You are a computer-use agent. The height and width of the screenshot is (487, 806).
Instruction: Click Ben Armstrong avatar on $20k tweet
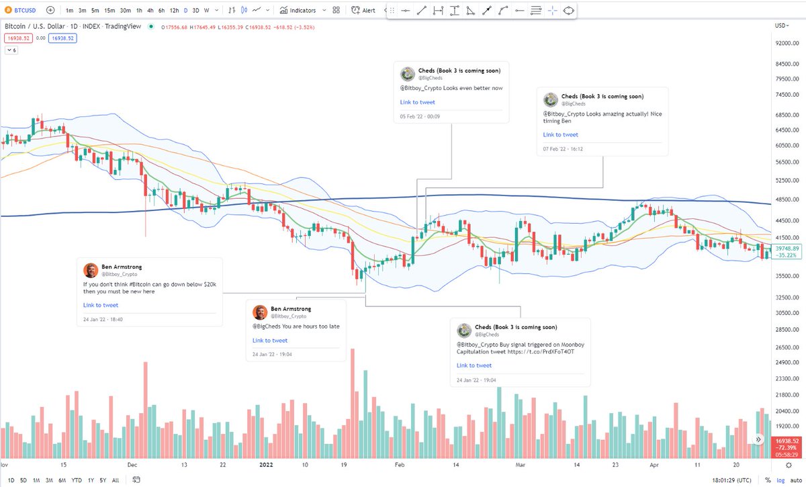coord(91,270)
